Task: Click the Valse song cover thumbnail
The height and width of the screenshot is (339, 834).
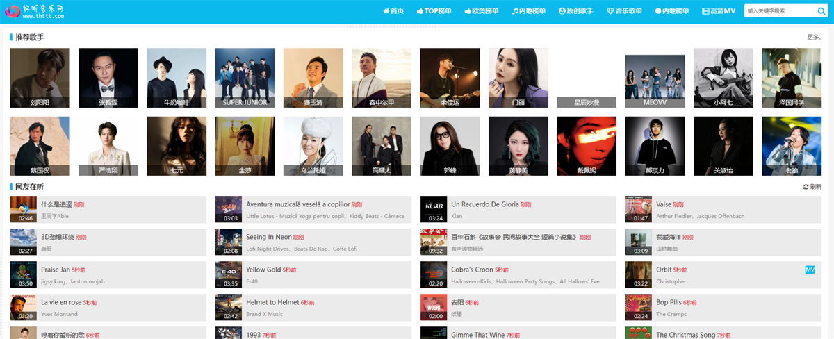Action: point(638,209)
